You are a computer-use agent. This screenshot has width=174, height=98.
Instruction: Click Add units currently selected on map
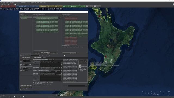(83, 60)
